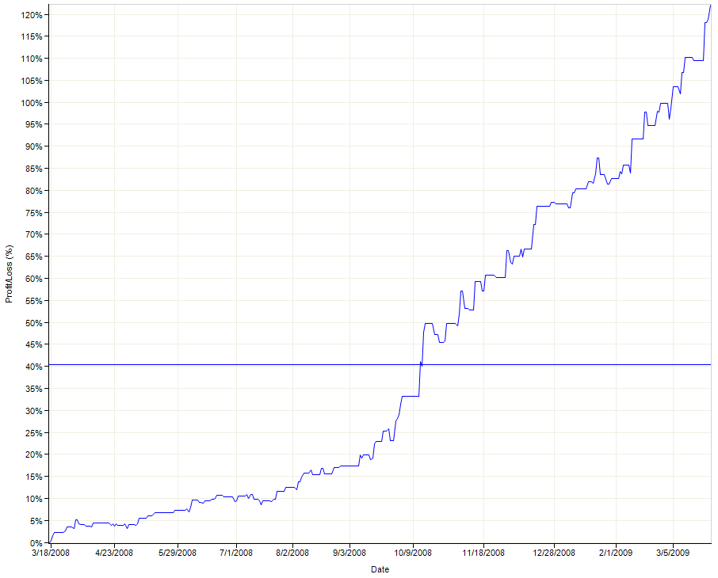Select the 4/23/2008 date tick label
This screenshot has height=578, width=718.
[114, 553]
